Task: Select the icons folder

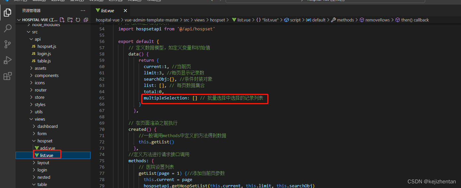Action: click(40, 83)
